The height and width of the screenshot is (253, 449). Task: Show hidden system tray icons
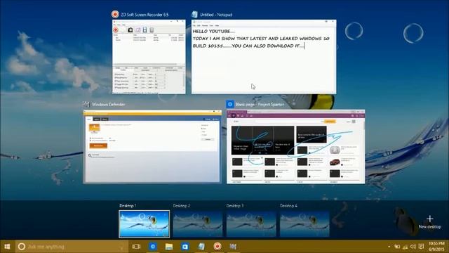389,247
